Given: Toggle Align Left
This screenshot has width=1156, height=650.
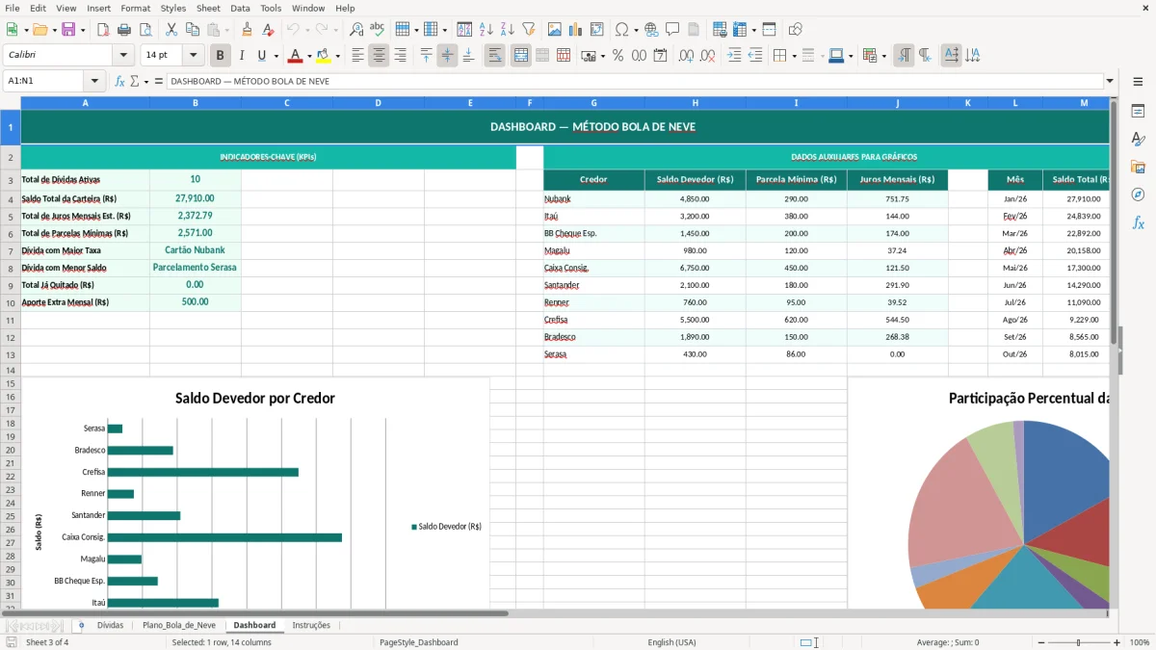Looking at the screenshot, I should click(357, 56).
